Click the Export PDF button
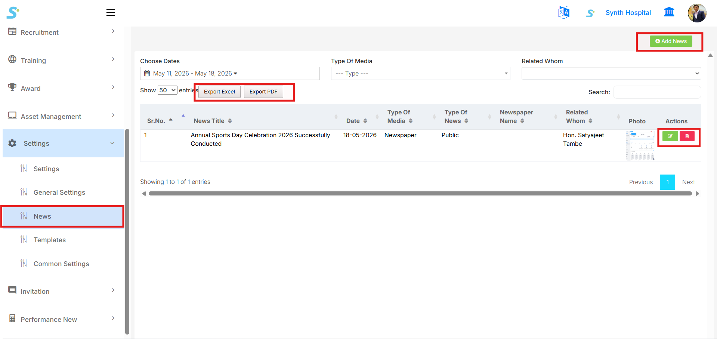717x339 pixels. coord(263,92)
